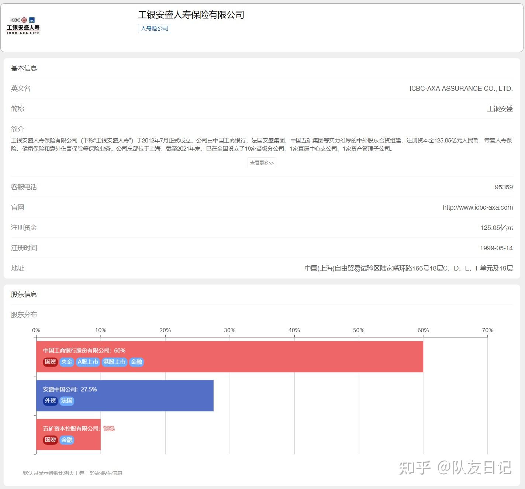Click the ICBC-AXA Life company logo

(x=23, y=26)
